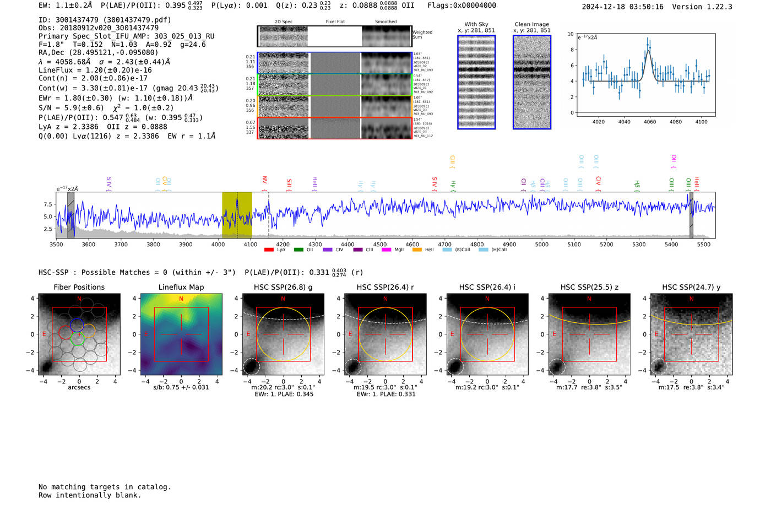Click the red fiber circle in Fiber Positions
The width and height of the screenshot is (771, 525).
coord(66,332)
